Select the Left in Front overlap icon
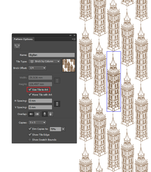Screen dimensions: 151x172 (x=31, y=114)
